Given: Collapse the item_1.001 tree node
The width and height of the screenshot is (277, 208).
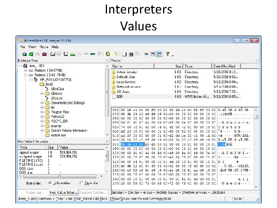Looking at the screenshot, I should pyautogui.click(x=20, y=66).
